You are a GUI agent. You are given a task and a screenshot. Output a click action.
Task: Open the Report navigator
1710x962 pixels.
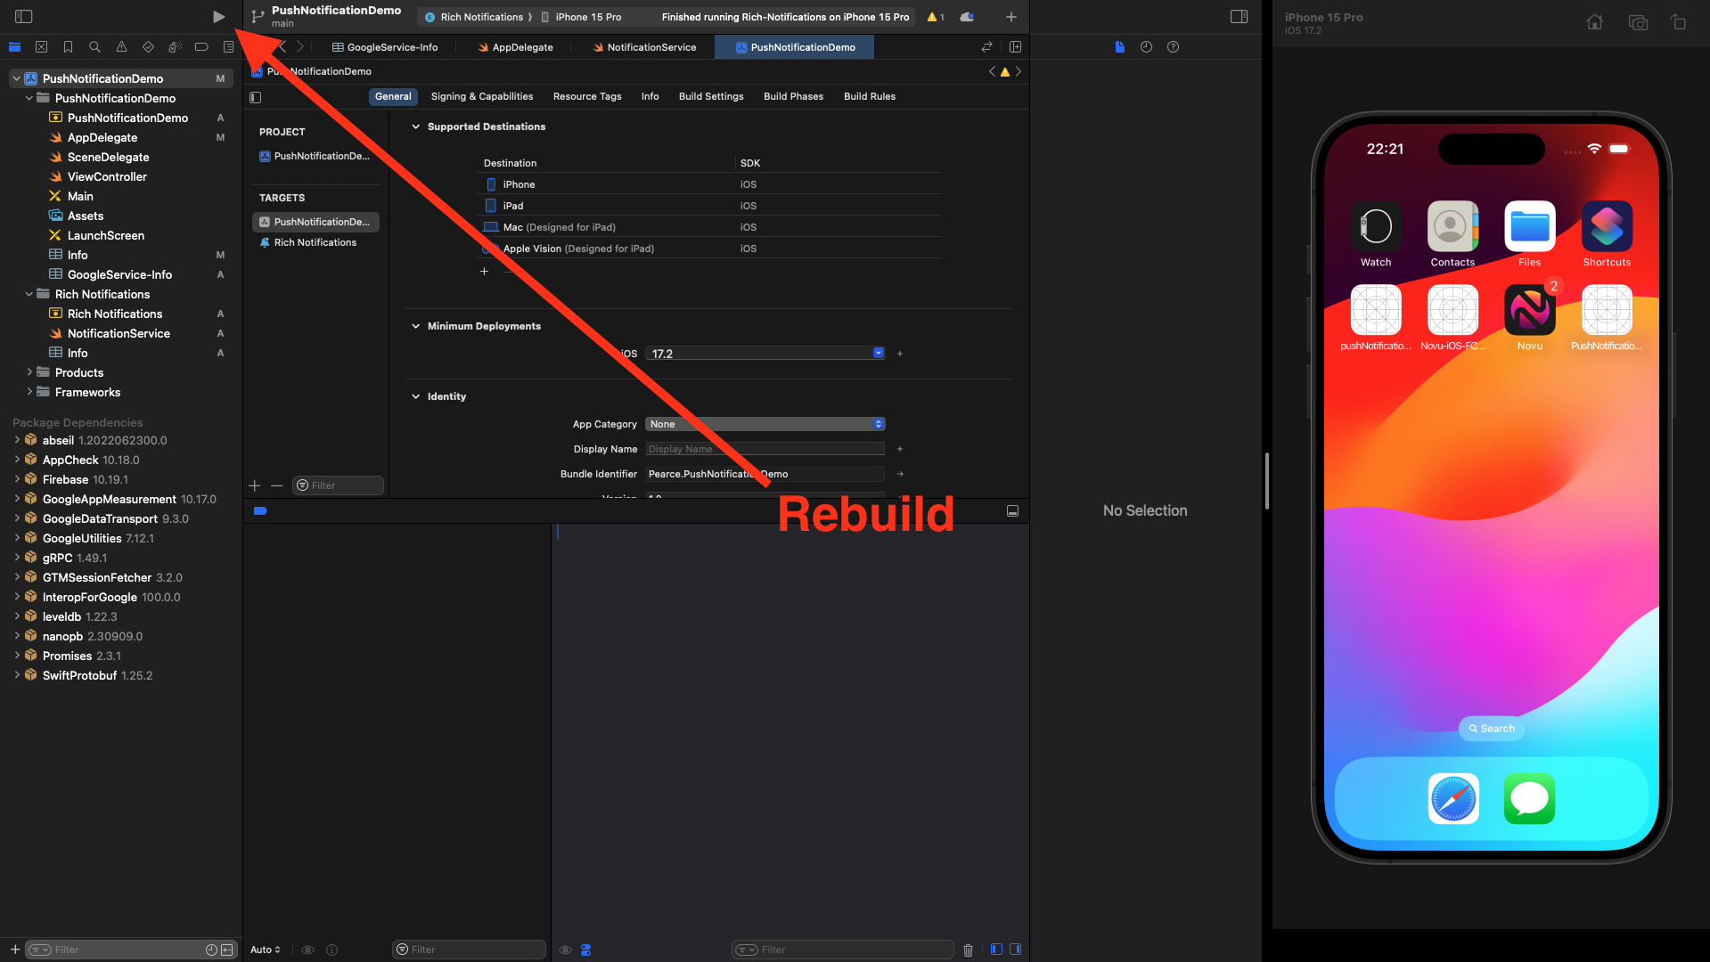(x=228, y=47)
